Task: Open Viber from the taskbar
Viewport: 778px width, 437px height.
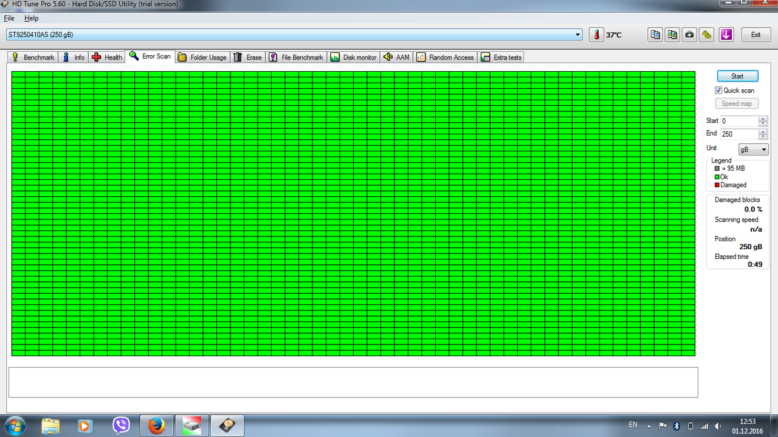Action: pyautogui.click(x=121, y=425)
